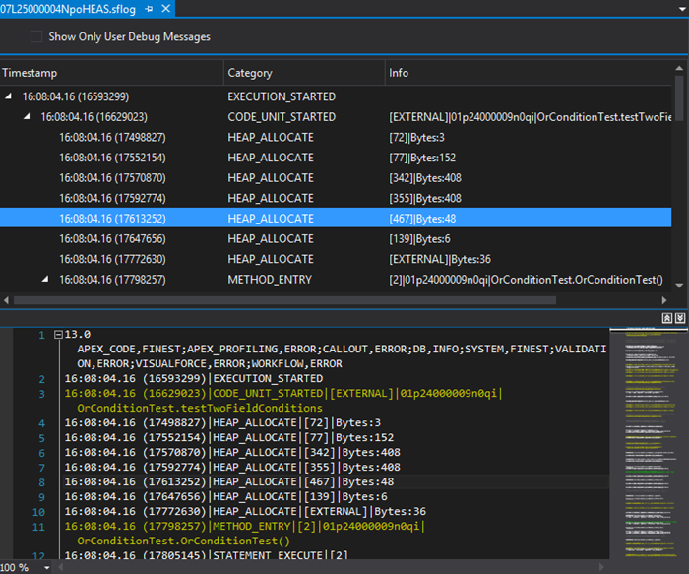Screen dimensions: 689x574
Task: Click the CODE_UNIT_STARTED text on line 3
Action: (x=268, y=393)
